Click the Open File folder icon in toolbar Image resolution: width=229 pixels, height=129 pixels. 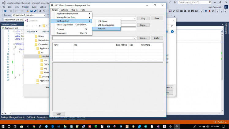point(28,11)
